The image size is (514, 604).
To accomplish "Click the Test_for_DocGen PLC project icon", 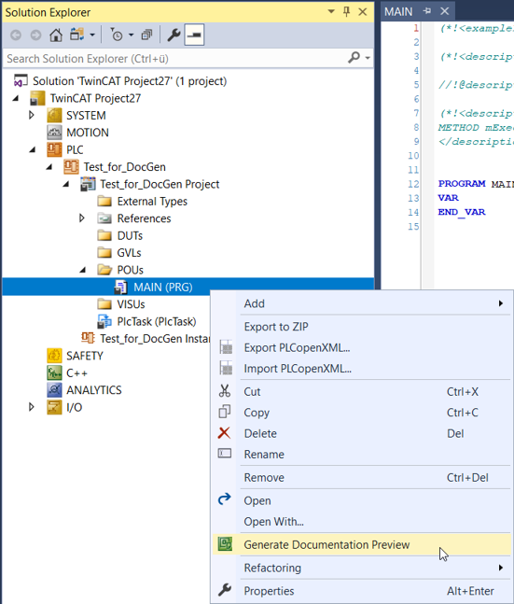I will pos(71,167).
